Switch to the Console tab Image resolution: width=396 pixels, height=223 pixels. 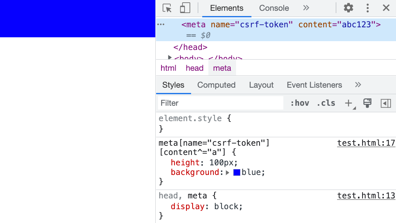point(274,8)
